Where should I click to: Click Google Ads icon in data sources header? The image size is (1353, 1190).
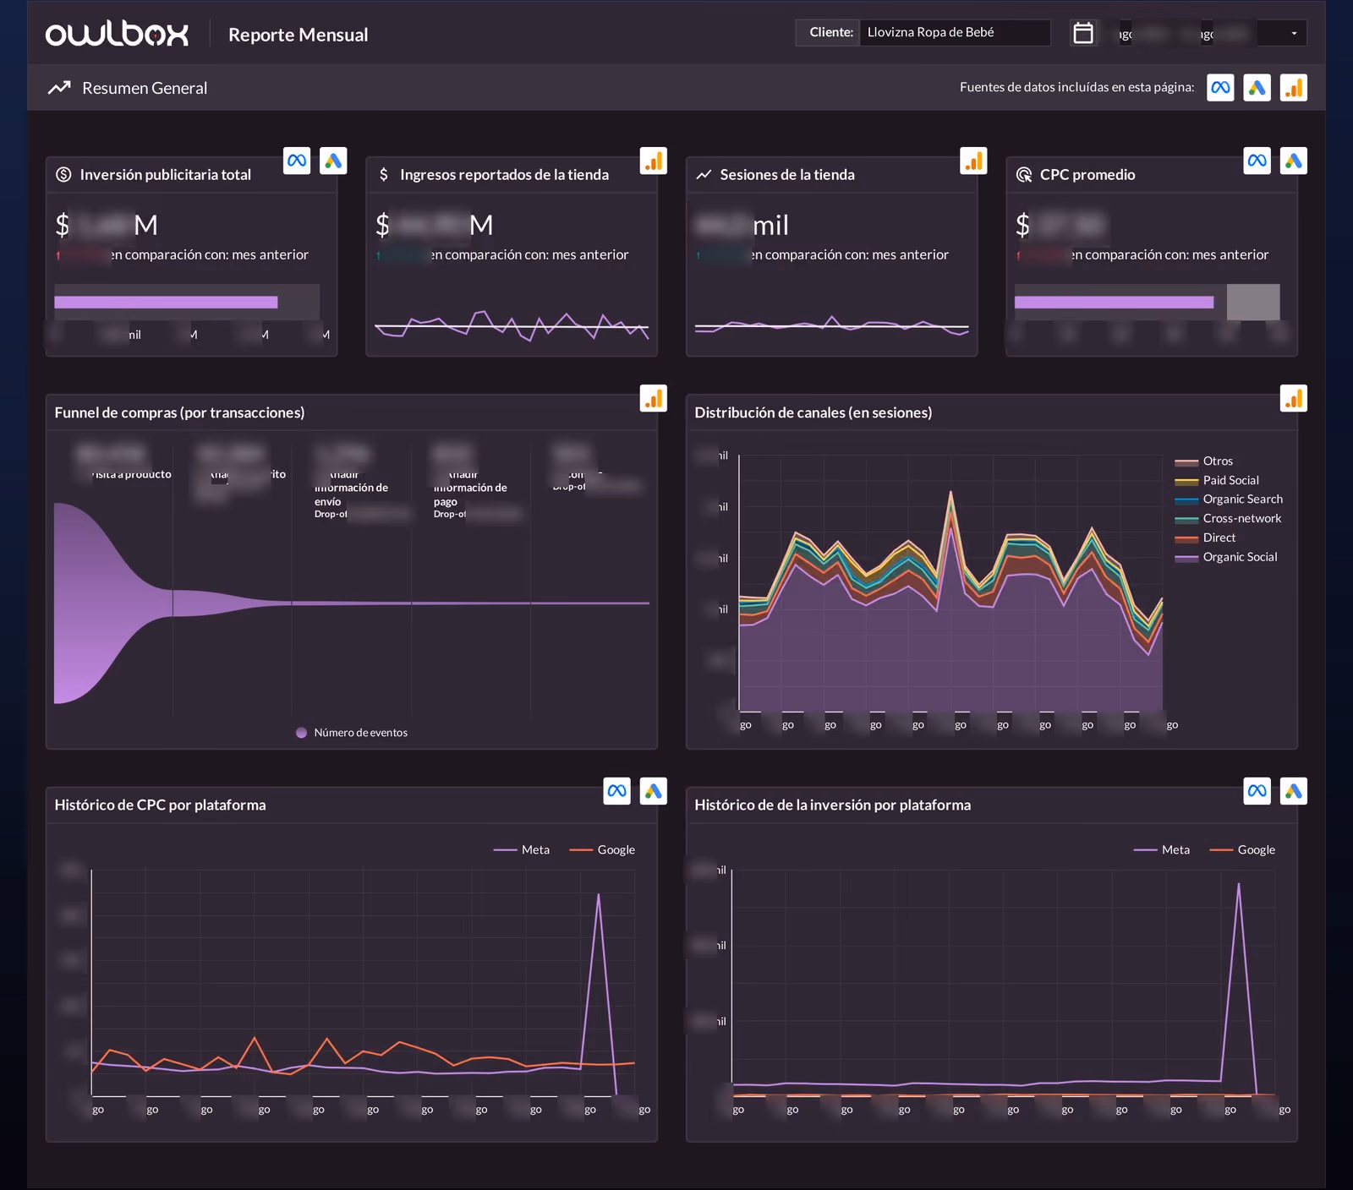point(1257,87)
